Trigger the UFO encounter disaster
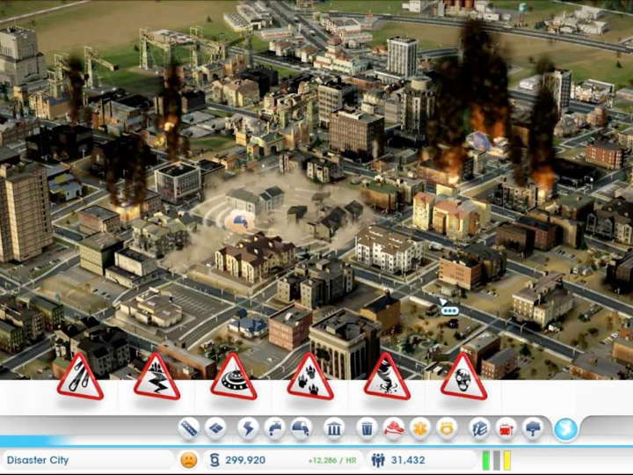Viewport: 633px width, 475px height. point(233,376)
